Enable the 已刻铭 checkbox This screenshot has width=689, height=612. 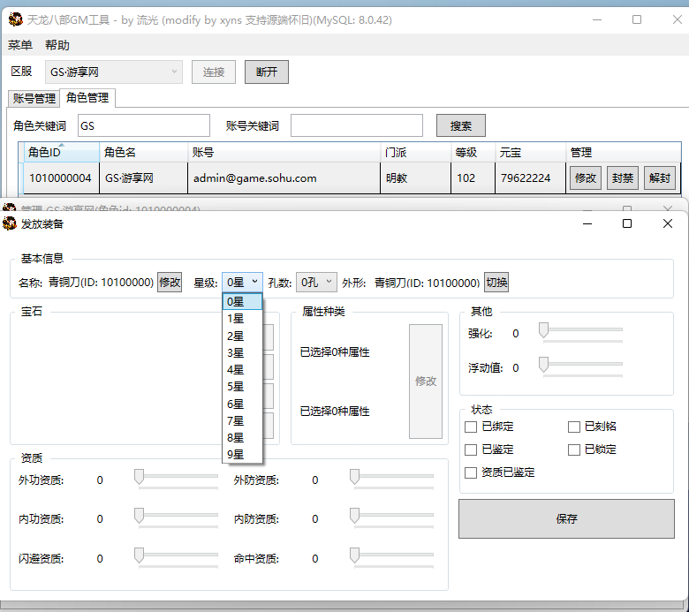574,427
